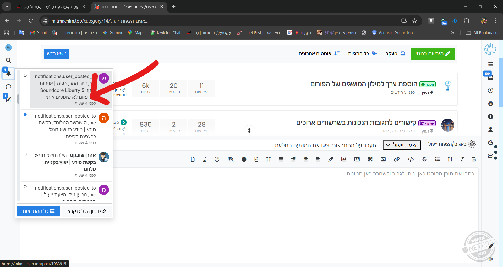Viewport: 503px width, 267px height.
Task: Toggle read state of the blue-dot notification
Action: [x=25, y=115]
